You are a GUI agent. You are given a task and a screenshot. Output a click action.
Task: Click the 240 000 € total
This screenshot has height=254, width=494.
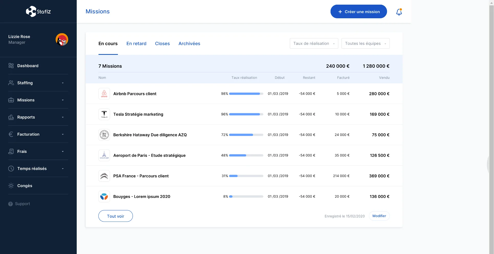click(x=337, y=66)
